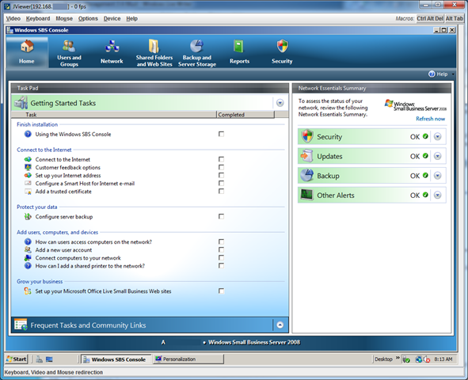Collapse the Getting Started Tasks panel
This screenshot has height=380, width=468.
[x=280, y=103]
